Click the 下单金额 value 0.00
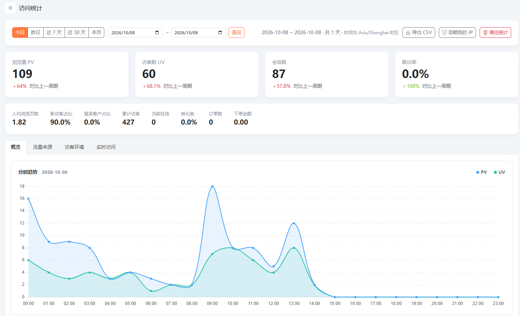 click(241, 122)
